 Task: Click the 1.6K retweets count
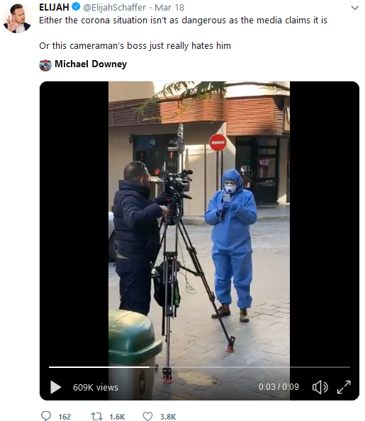[x=117, y=417]
